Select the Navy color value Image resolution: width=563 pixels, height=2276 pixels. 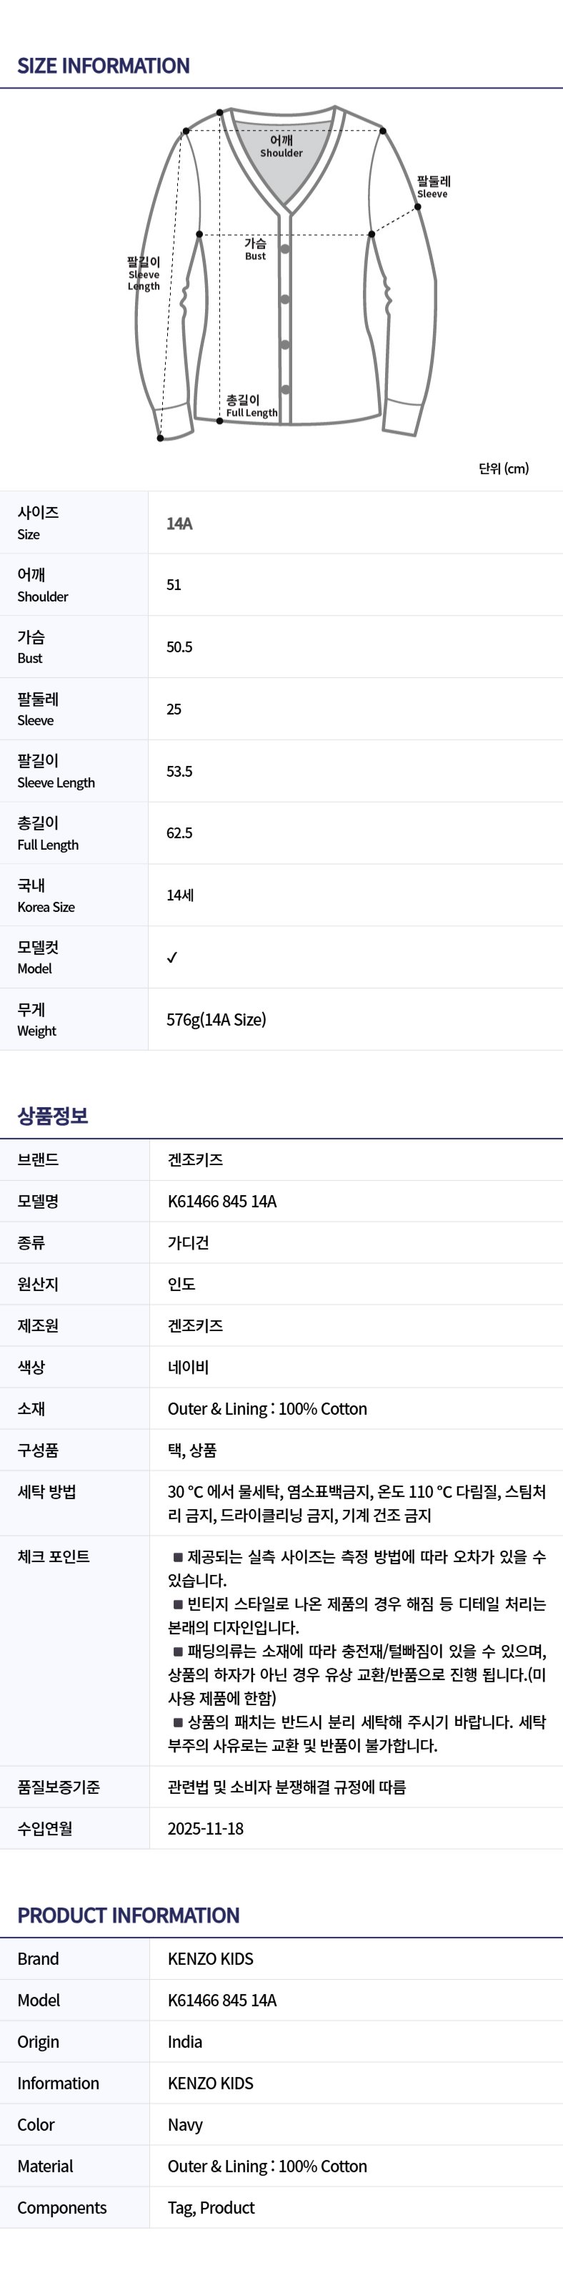coord(185,2125)
